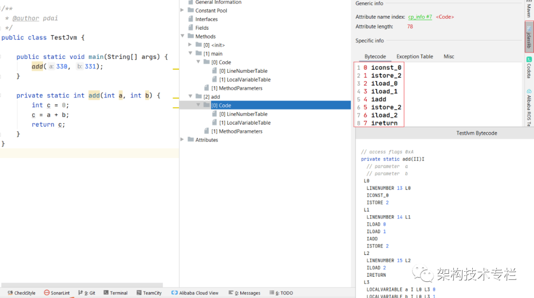Switch to the Misc tab
The image size is (534, 298).
448,56
